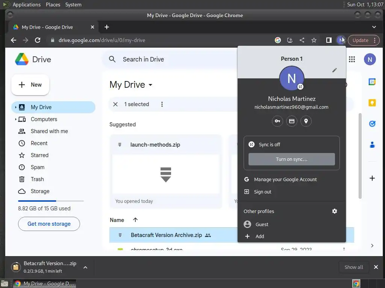385x288 pixels.
Task: Close the downloads bar
Action: [376, 267]
